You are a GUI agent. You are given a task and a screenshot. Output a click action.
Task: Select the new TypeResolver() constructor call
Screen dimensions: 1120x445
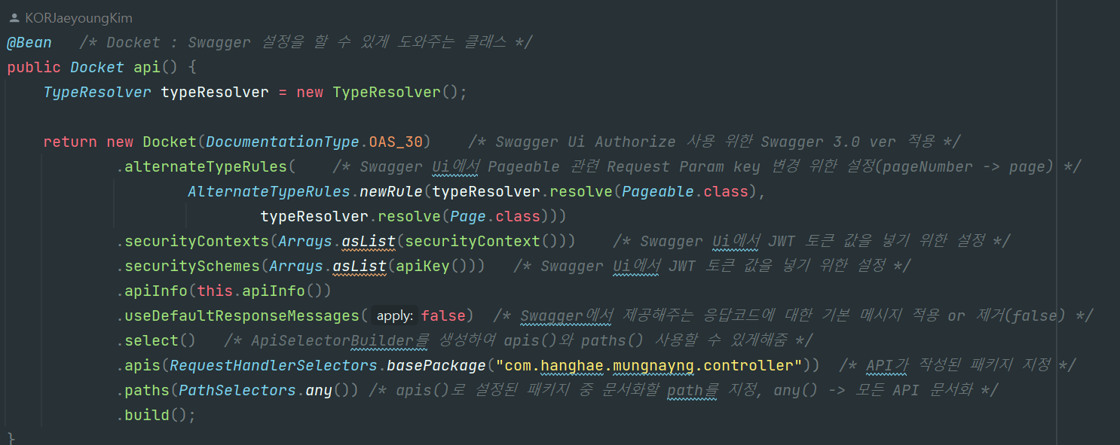[x=377, y=92]
